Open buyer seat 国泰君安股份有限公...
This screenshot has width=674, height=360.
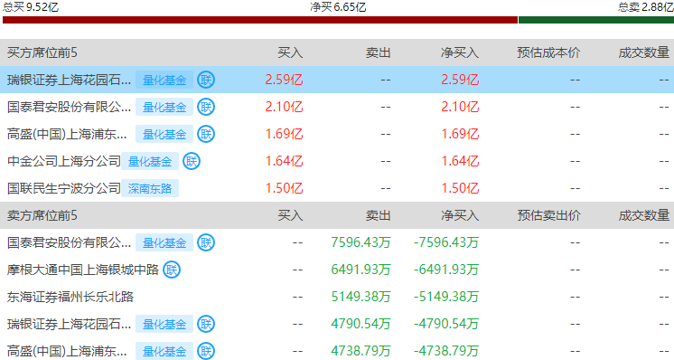click(69, 107)
